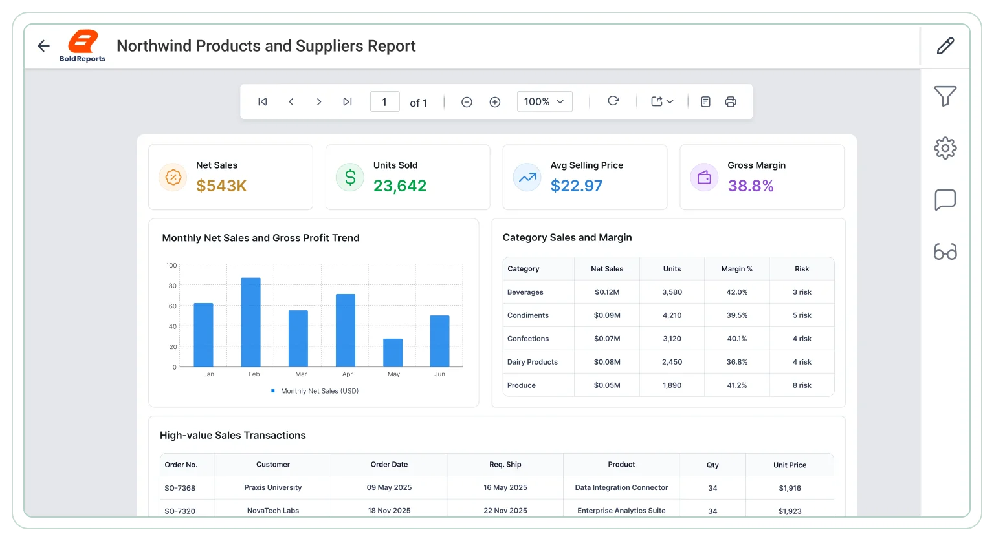Viewport: 994px width, 541px height.
Task: Zoom out with the minus icon
Action: [467, 102]
